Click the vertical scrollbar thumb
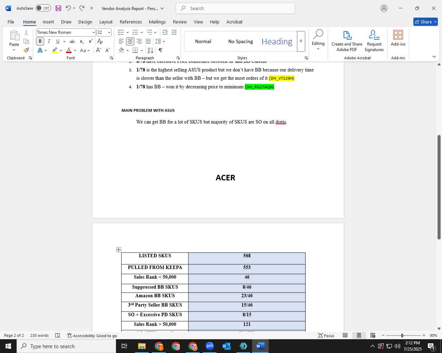 439,187
